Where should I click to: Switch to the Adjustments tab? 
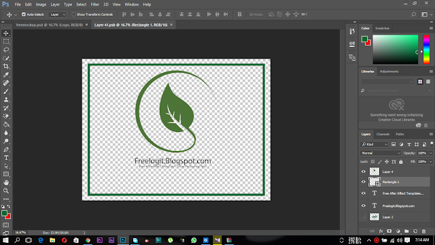[389, 71]
